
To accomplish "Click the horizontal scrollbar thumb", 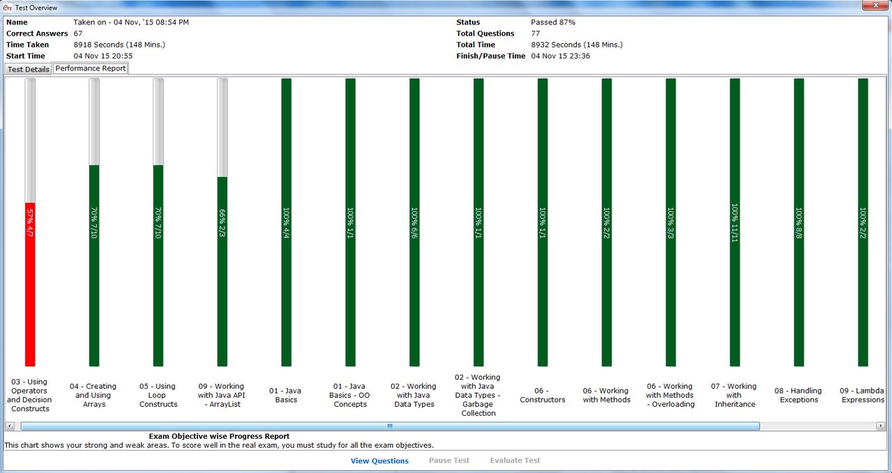I will pyautogui.click(x=389, y=426).
